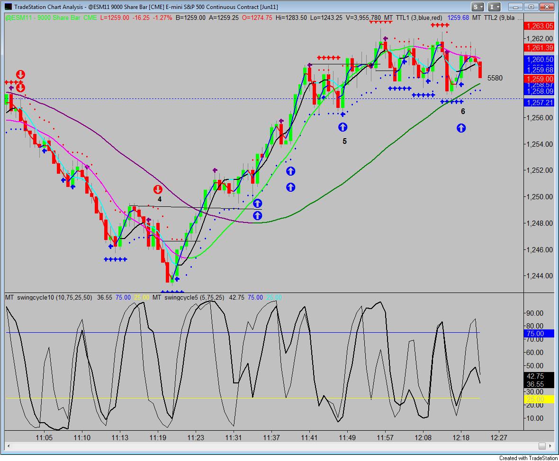The height and width of the screenshot is (461, 559).
Task: Click the '42.75' swingcycle5 value in subgraph header
Action: [x=236, y=298]
